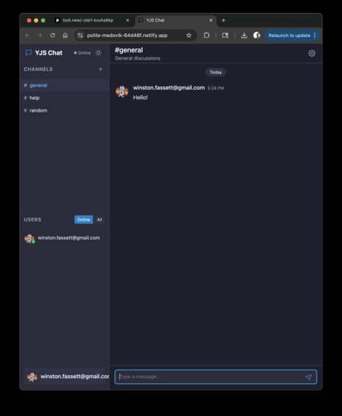This screenshot has width=342, height=416.
Task: Open the general channel
Action: coord(64,85)
